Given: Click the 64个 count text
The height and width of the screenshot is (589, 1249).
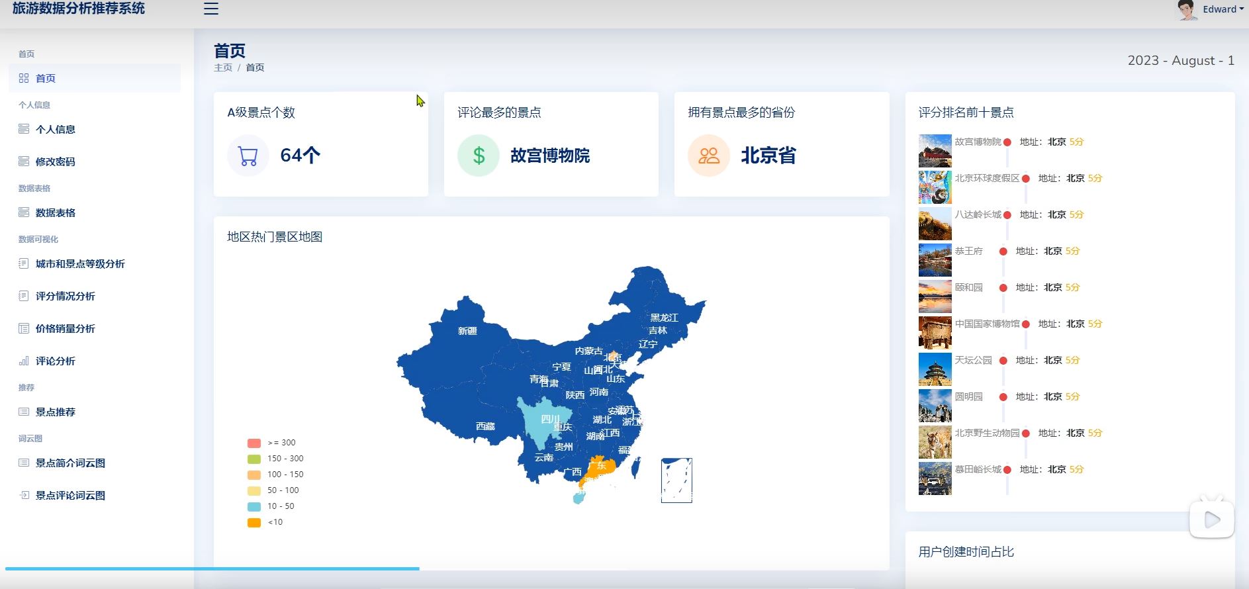Looking at the screenshot, I should pos(301,156).
